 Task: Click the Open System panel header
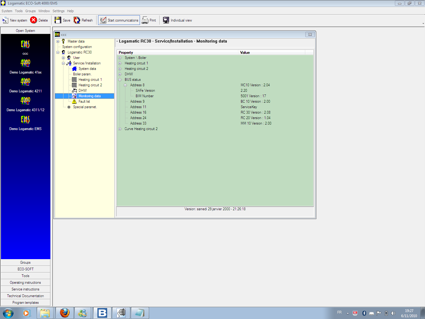25,31
